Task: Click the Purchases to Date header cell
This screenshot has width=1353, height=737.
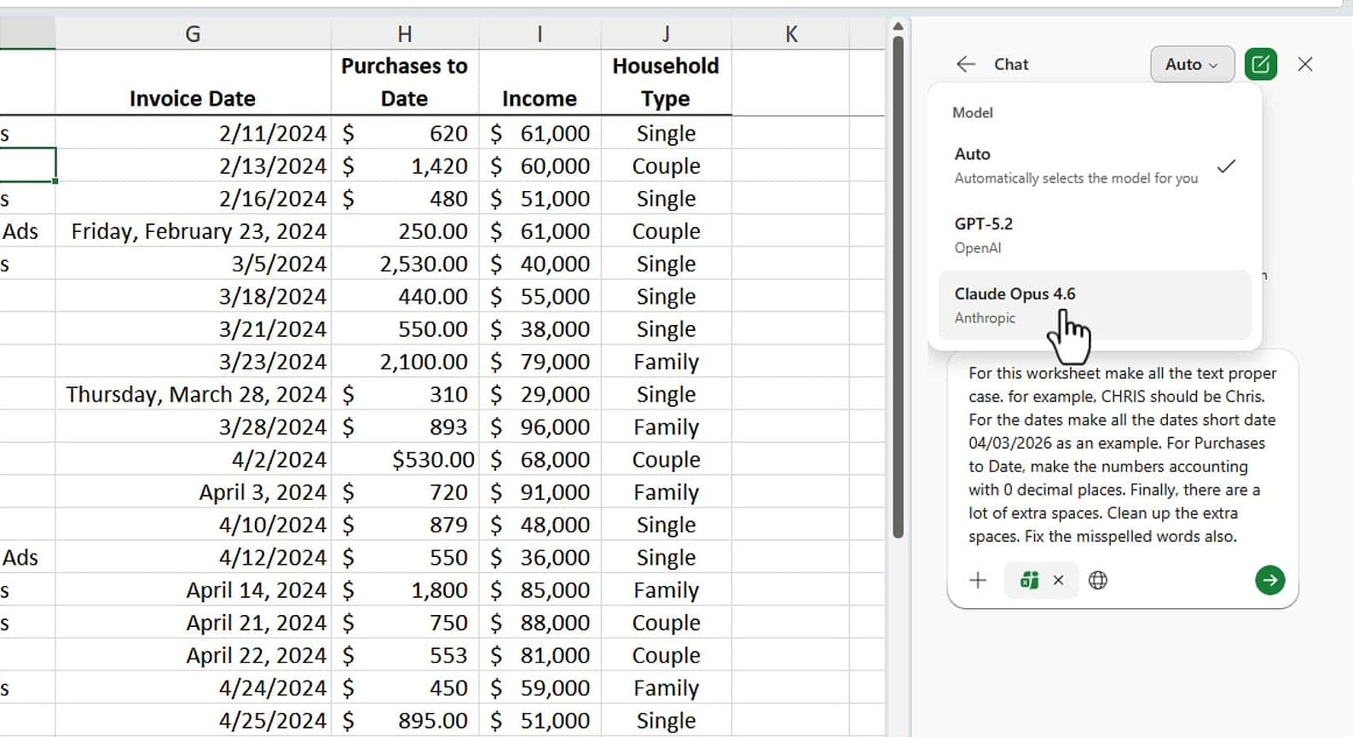Action: (x=405, y=83)
